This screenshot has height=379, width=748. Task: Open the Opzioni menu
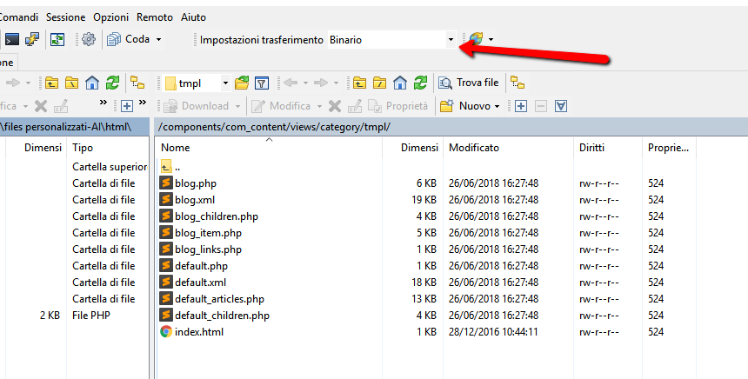point(110,17)
